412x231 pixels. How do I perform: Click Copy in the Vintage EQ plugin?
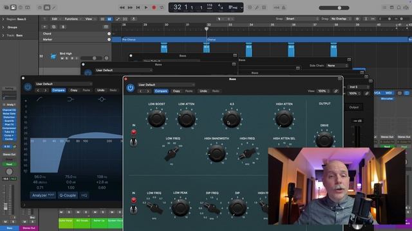(x=176, y=91)
